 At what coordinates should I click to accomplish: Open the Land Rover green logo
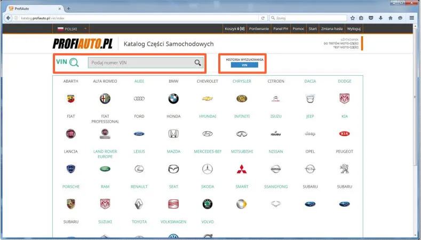pyautogui.click(x=105, y=169)
